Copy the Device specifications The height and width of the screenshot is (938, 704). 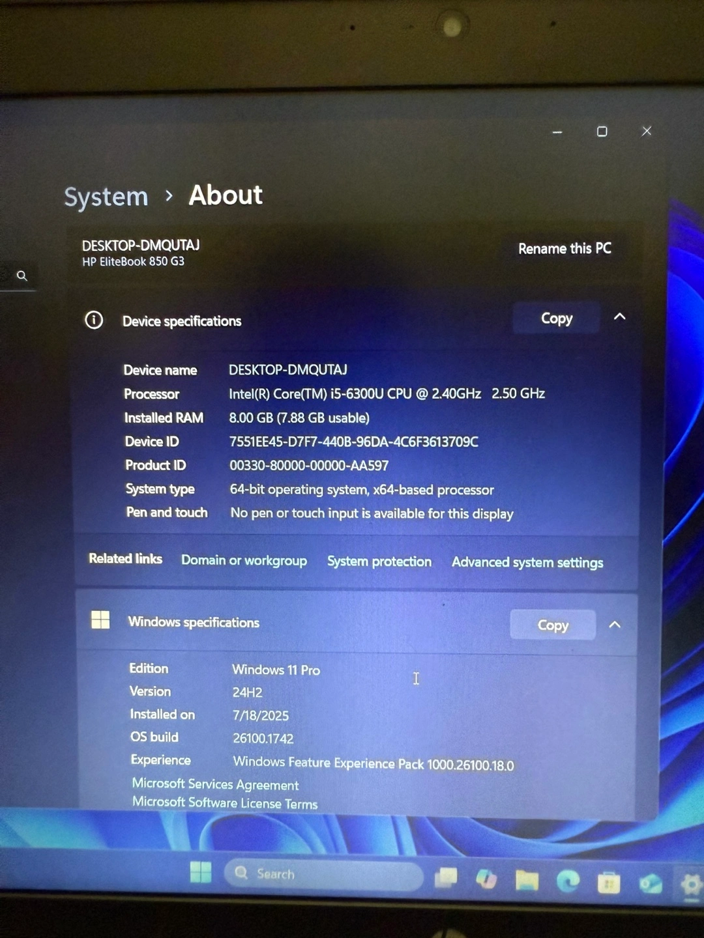pos(557,318)
